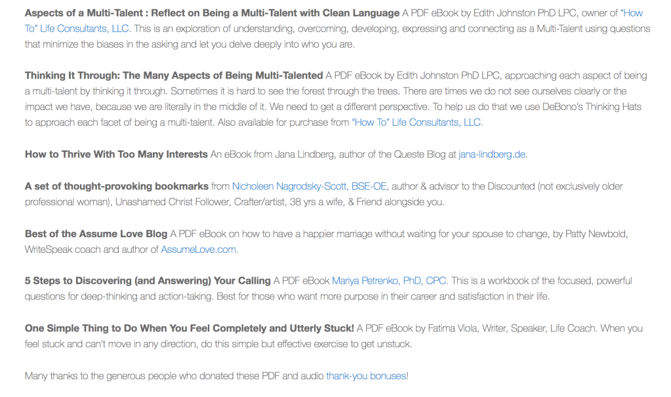The height and width of the screenshot is (397, 671).
Task: Open Mariya Petrenko, PhD, CPC link
Action: [390, 280]
